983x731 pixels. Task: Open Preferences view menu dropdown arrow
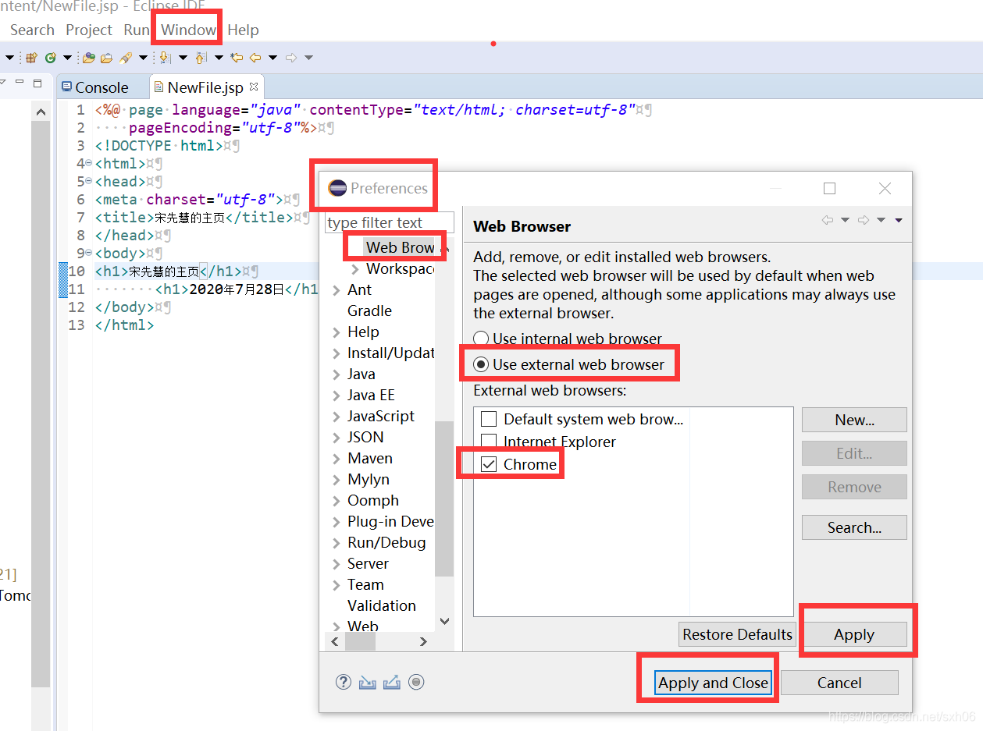click(x=899, y=221)
